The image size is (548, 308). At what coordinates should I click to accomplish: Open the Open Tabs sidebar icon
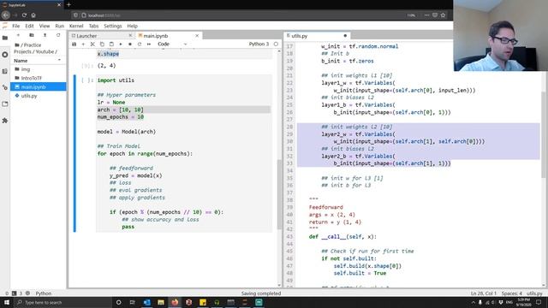pyautogui.click(x=5, y=104)
